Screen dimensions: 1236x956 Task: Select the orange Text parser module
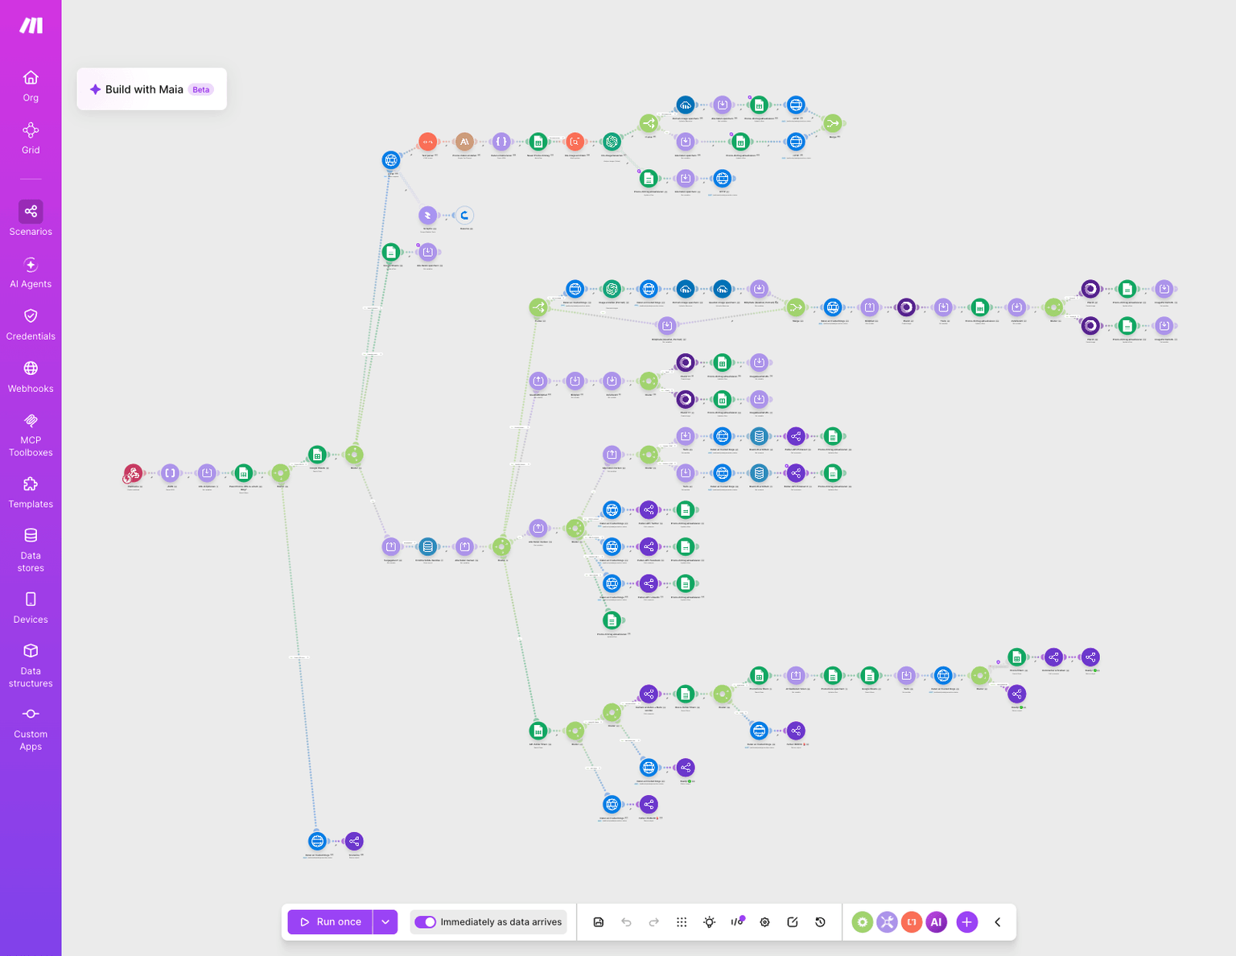click(428, 142)
